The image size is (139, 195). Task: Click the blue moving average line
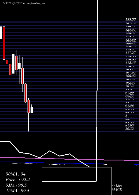coord(69,163)
